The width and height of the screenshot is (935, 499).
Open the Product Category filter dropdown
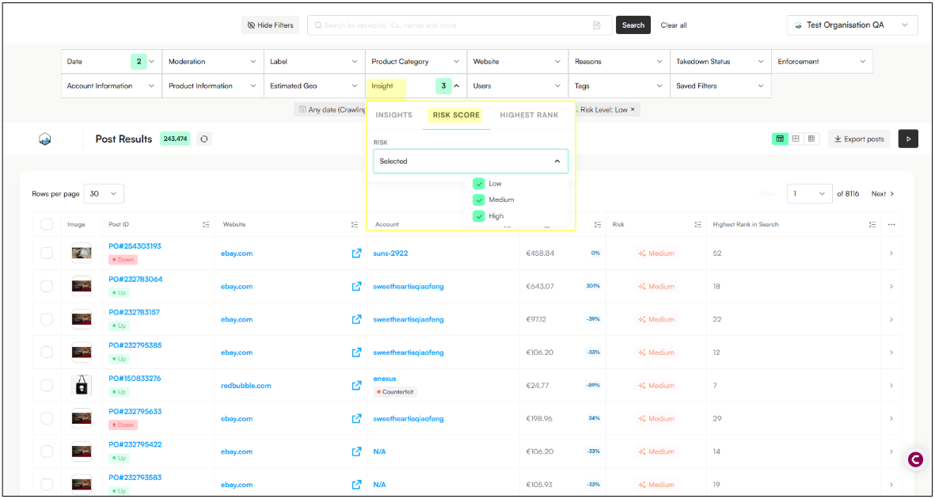[416, 62]
